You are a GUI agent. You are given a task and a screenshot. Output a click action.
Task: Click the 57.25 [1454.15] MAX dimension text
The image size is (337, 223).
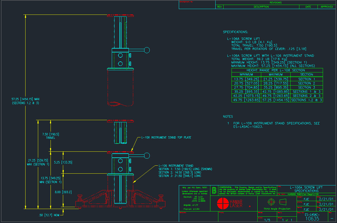tap(26, 99)
